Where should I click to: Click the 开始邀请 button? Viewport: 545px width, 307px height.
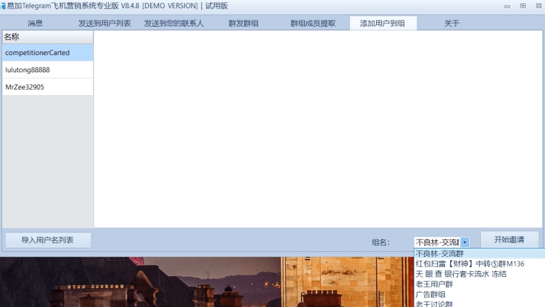pyautogui.click(x=509, y=240)
